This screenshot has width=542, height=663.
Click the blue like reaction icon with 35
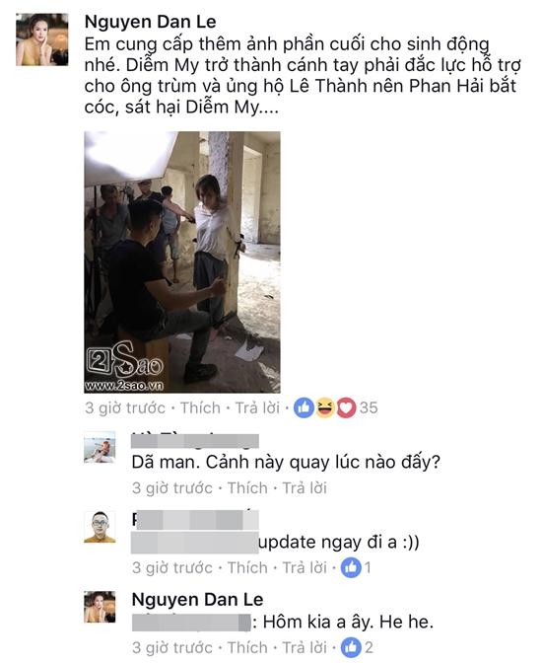click(304, 407)
